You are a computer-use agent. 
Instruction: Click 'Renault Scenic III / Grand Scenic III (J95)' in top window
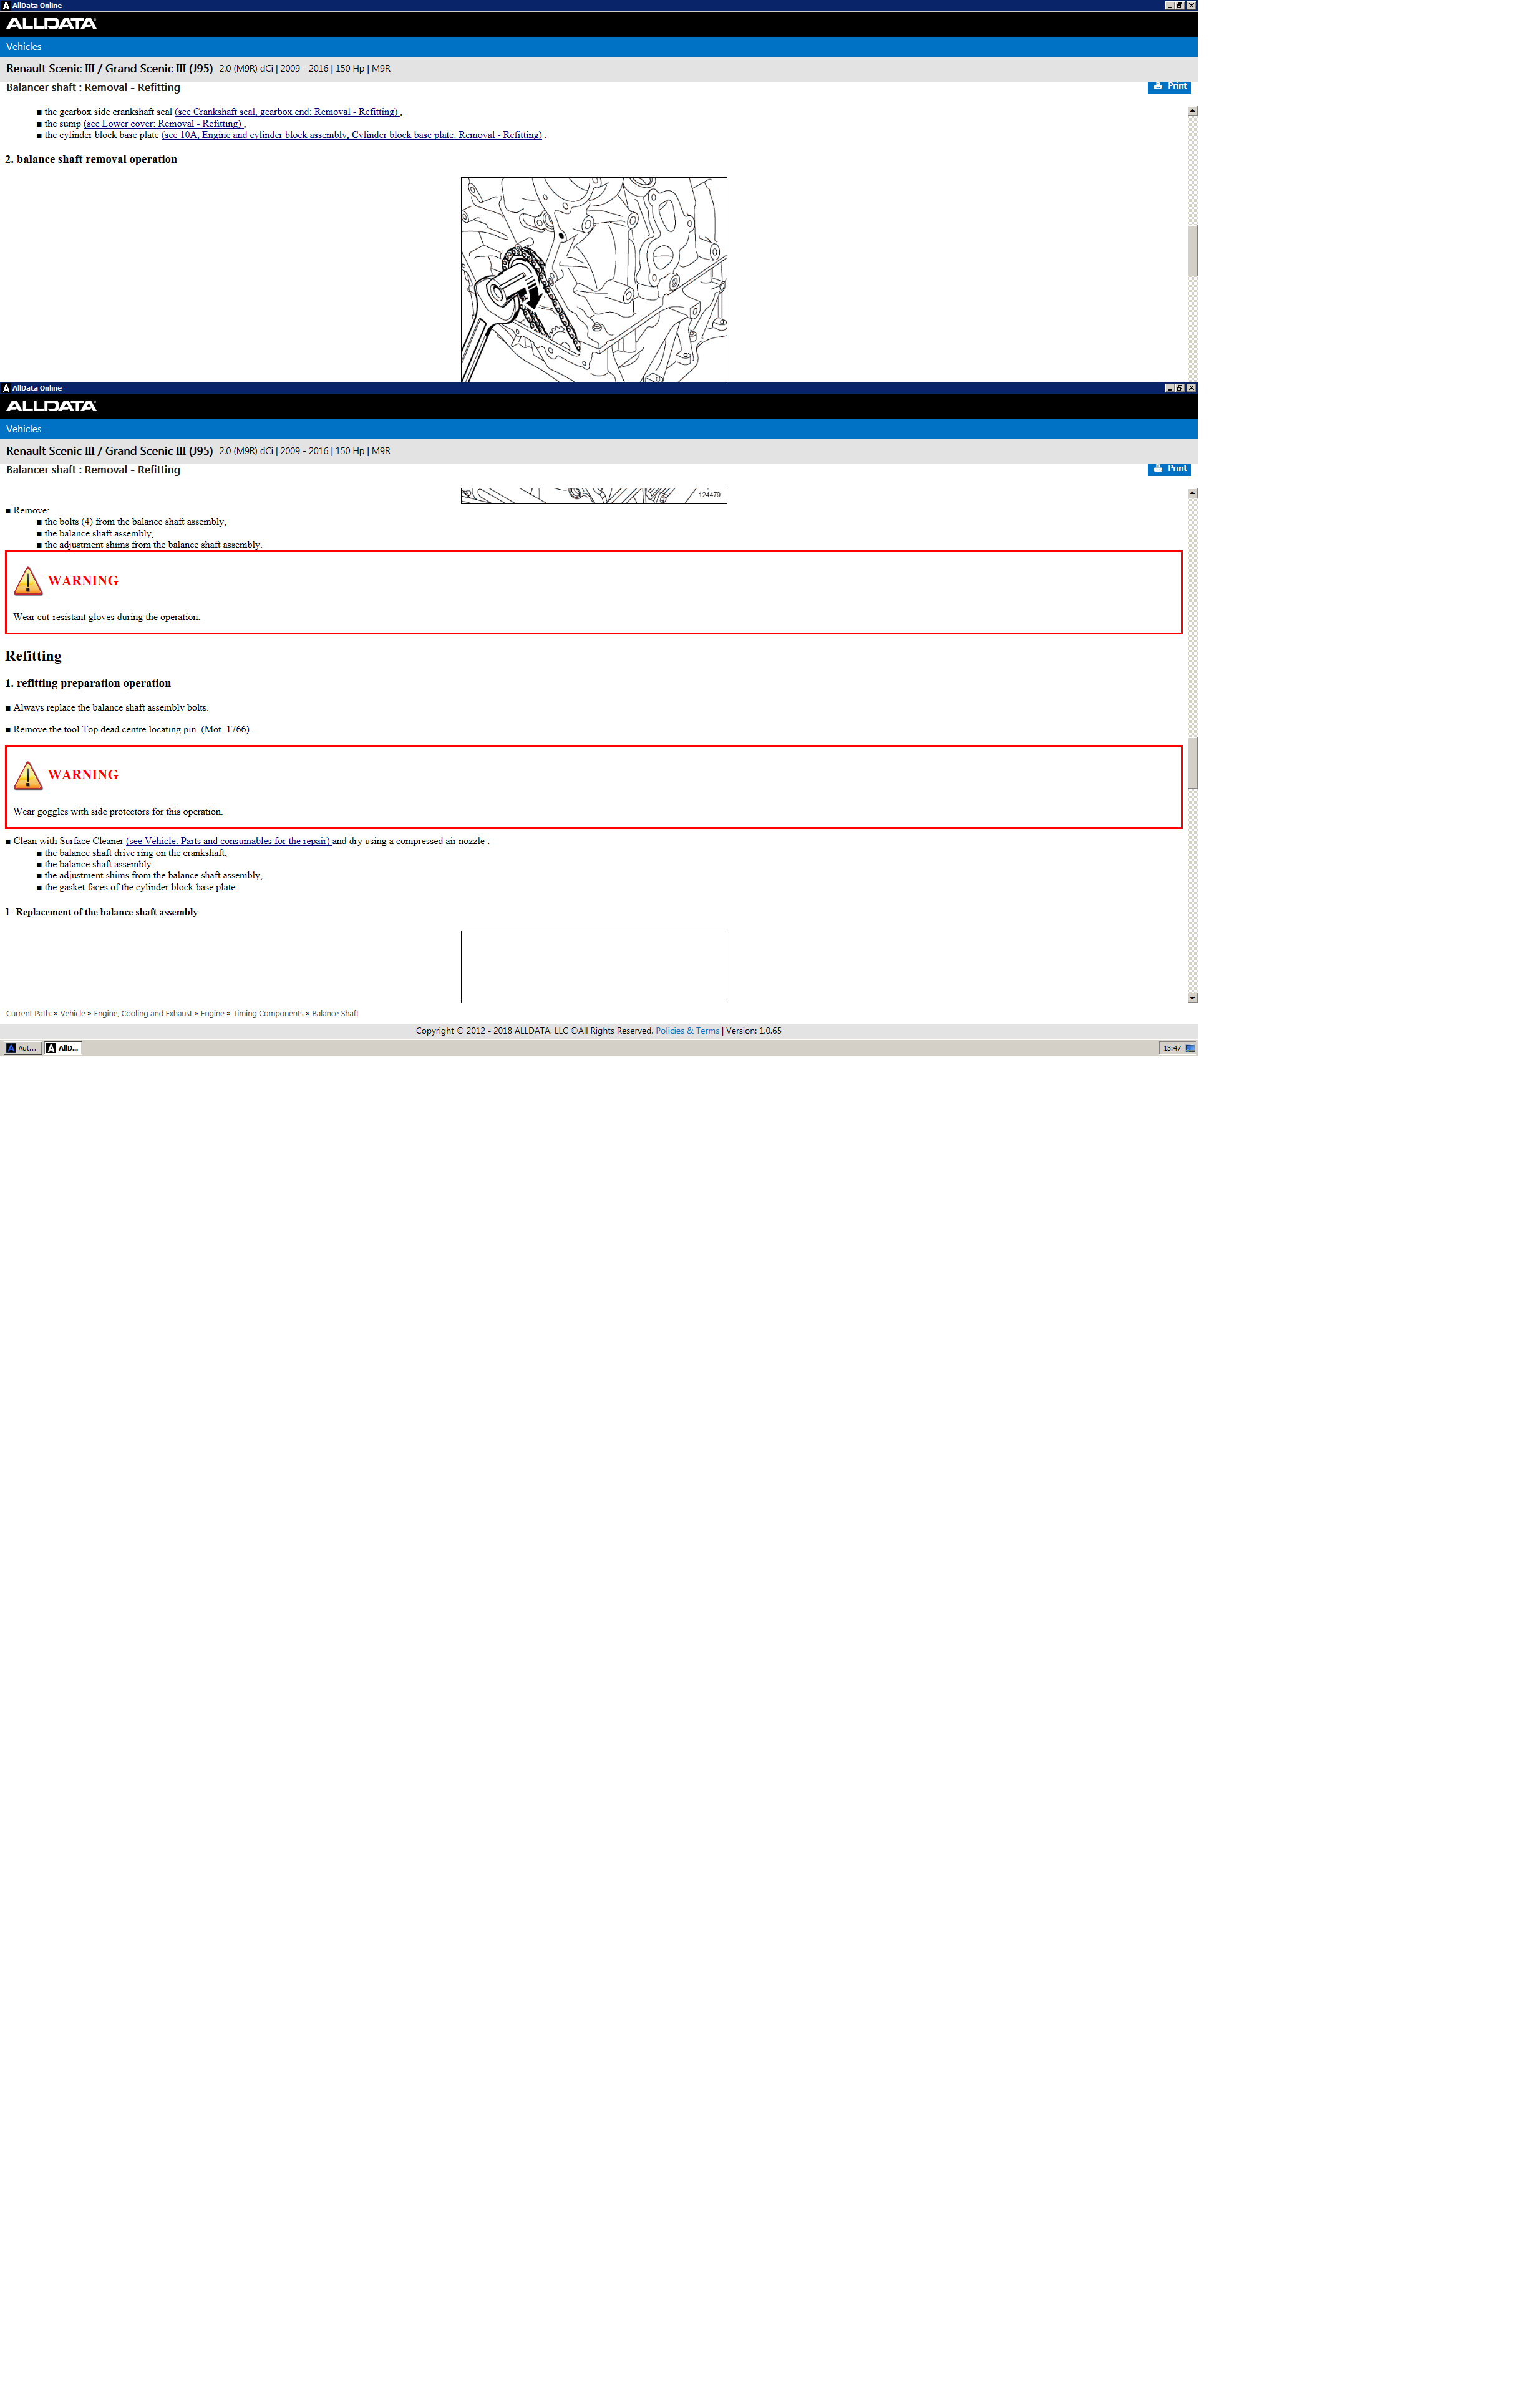tap(109, 69)
